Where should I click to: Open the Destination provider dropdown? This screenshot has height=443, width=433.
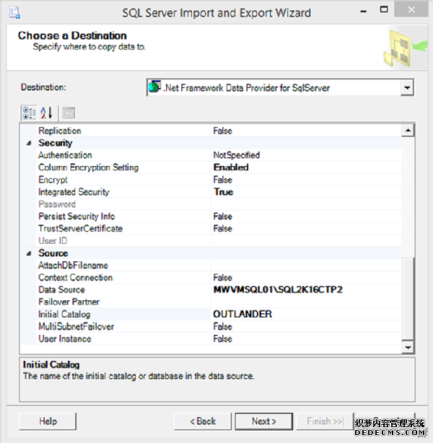pos(407,87)
